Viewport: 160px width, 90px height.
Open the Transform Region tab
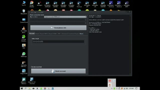point(73,34)
